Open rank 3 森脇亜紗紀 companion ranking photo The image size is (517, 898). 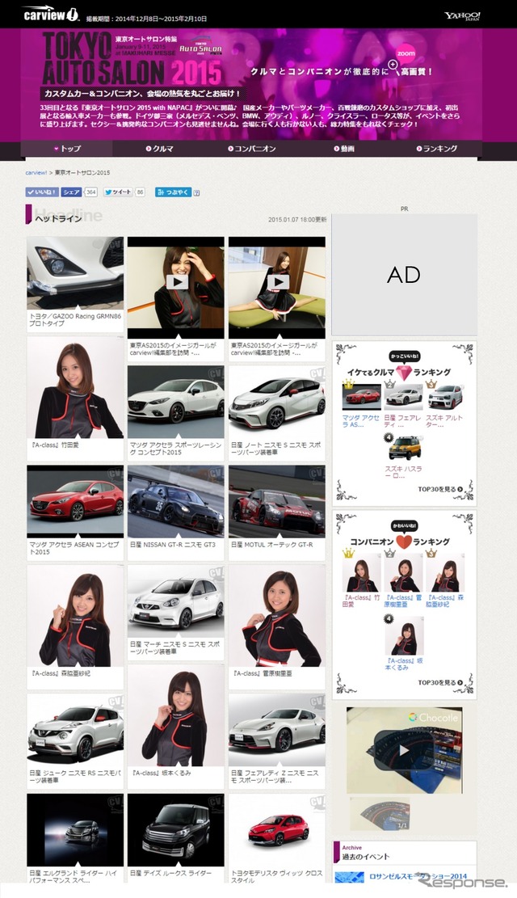445,575
